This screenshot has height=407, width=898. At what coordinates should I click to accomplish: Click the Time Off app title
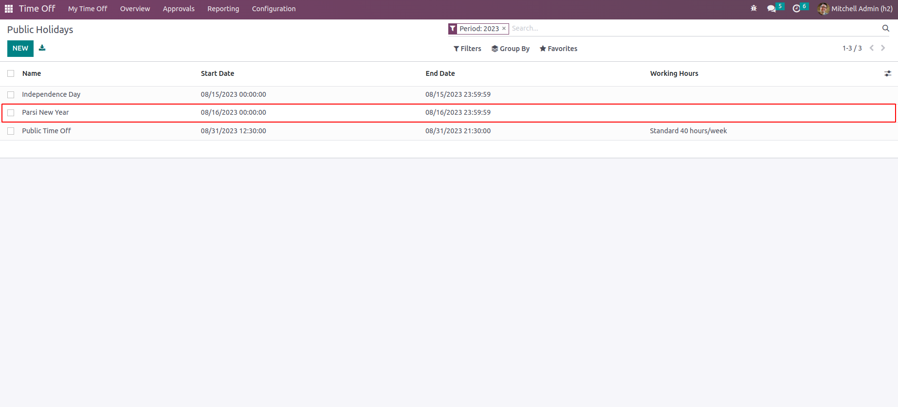[x=37, y=9]
